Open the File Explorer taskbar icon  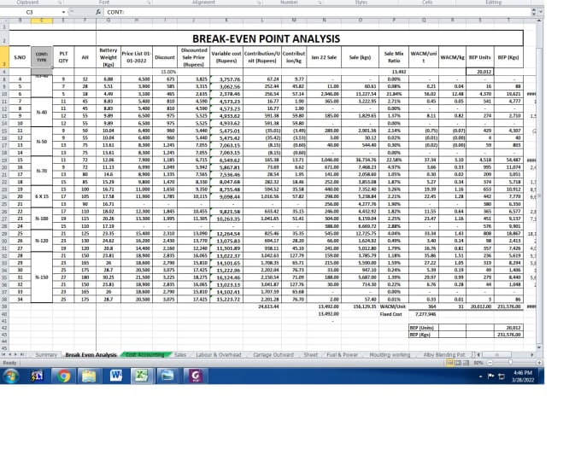(x=89, y=376)
